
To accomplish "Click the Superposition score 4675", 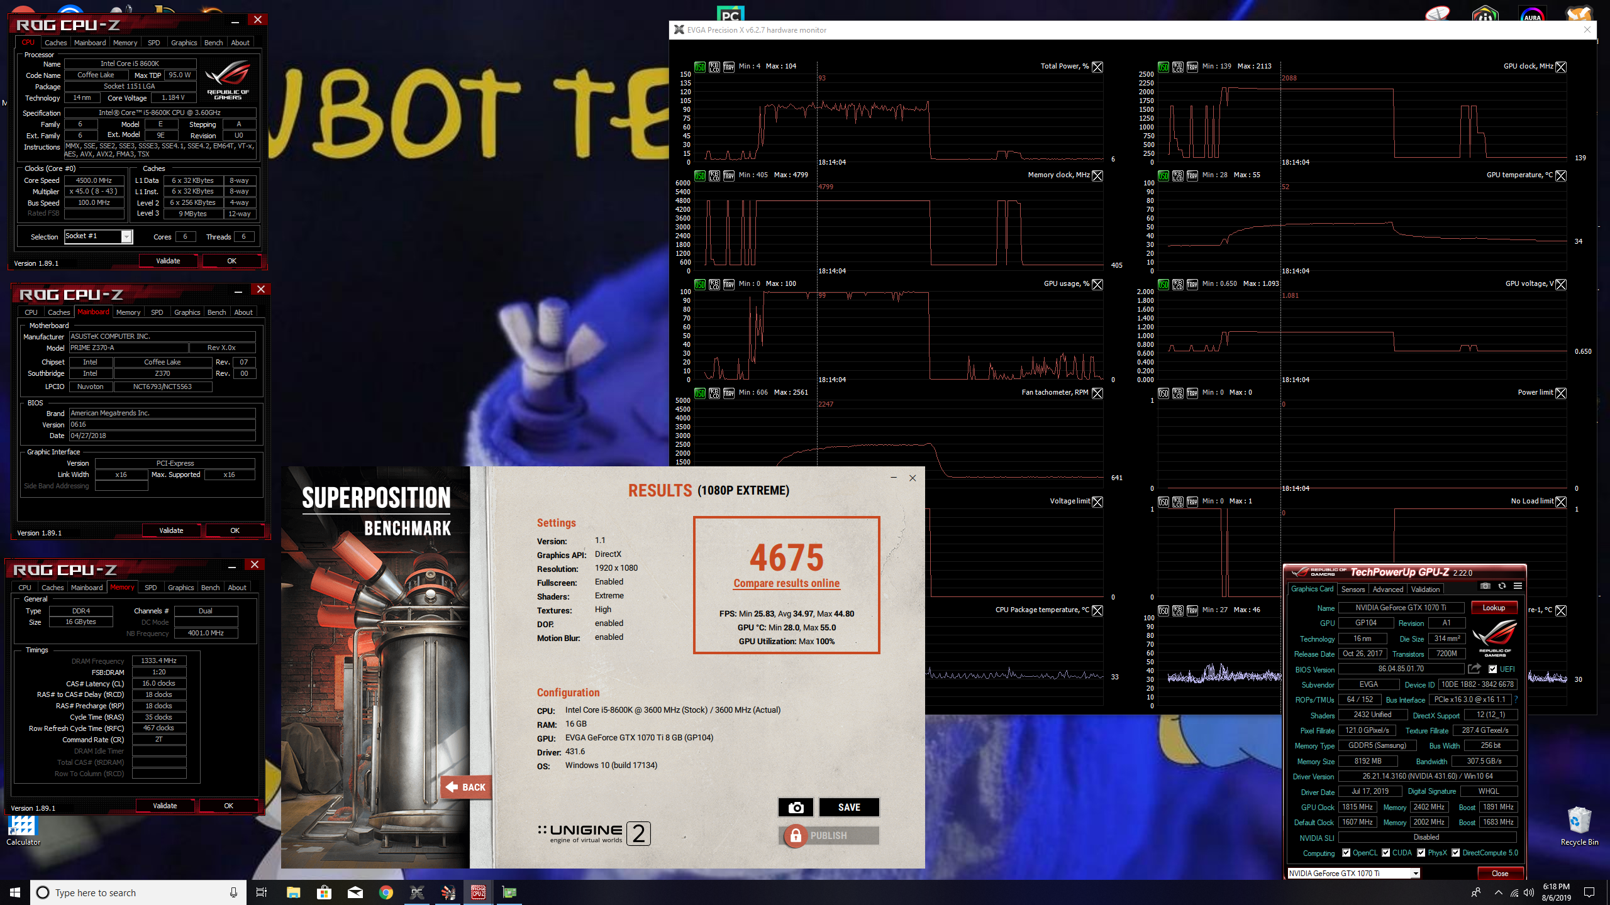I will (786, 557).
